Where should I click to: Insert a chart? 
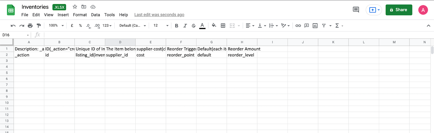315,26
